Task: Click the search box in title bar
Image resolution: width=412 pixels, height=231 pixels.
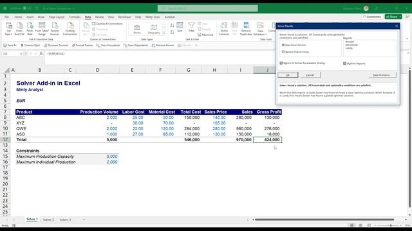Action: (207, 8)
